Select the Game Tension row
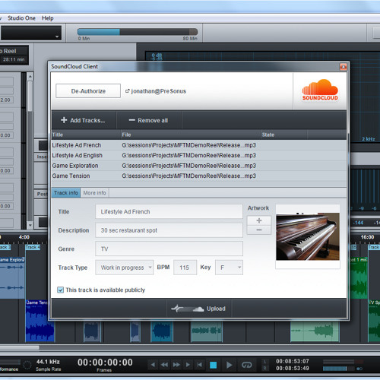 198,176
